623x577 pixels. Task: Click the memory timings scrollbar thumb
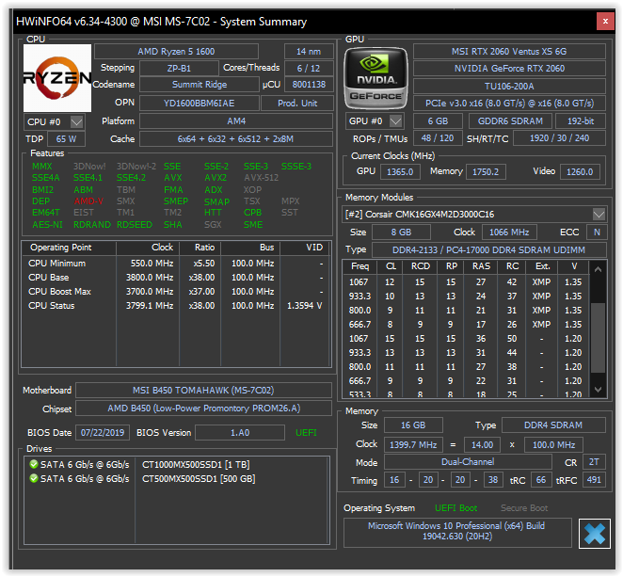pos(598,337)
